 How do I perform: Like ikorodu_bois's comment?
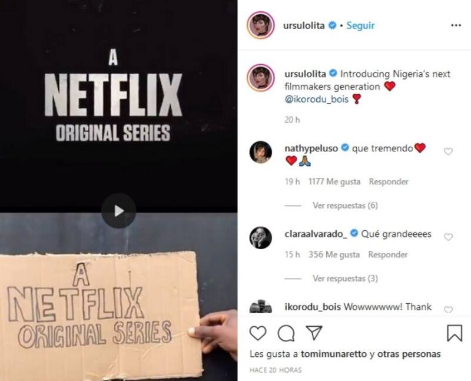coord(448,310)
